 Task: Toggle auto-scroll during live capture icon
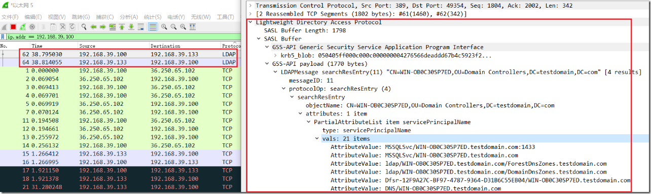pos(141,27)
